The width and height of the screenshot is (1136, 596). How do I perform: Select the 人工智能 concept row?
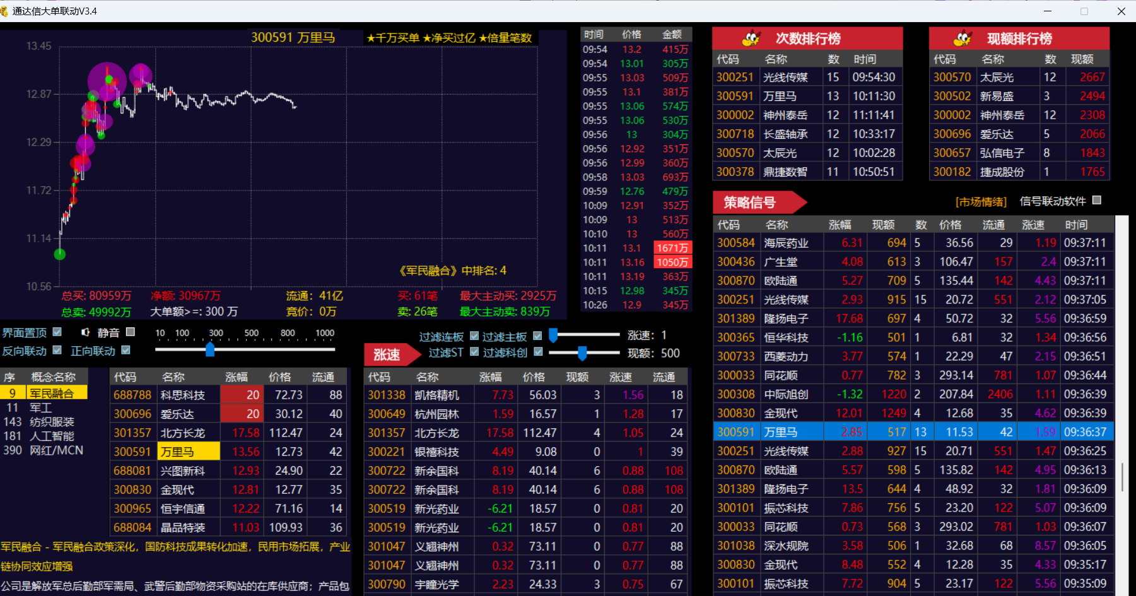[x=44, y=436]
